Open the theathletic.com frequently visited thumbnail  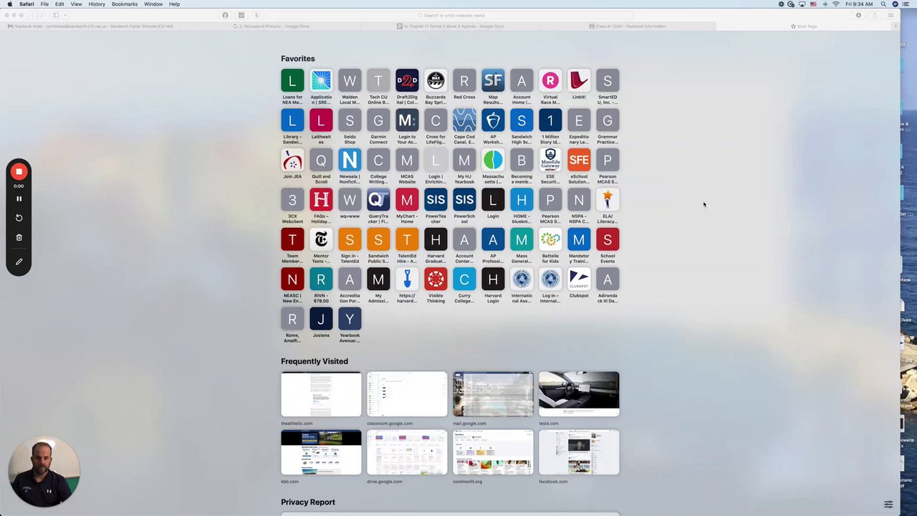(x=321, y=394)
